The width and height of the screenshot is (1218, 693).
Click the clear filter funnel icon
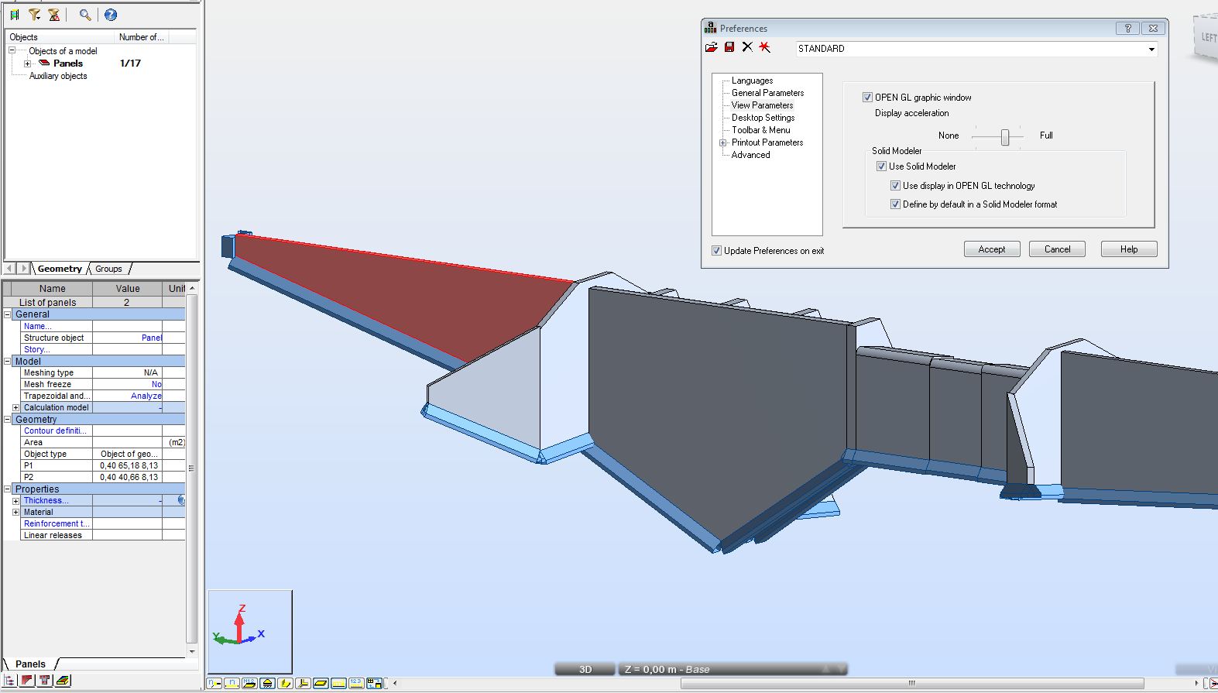click(x=54, y=15)
